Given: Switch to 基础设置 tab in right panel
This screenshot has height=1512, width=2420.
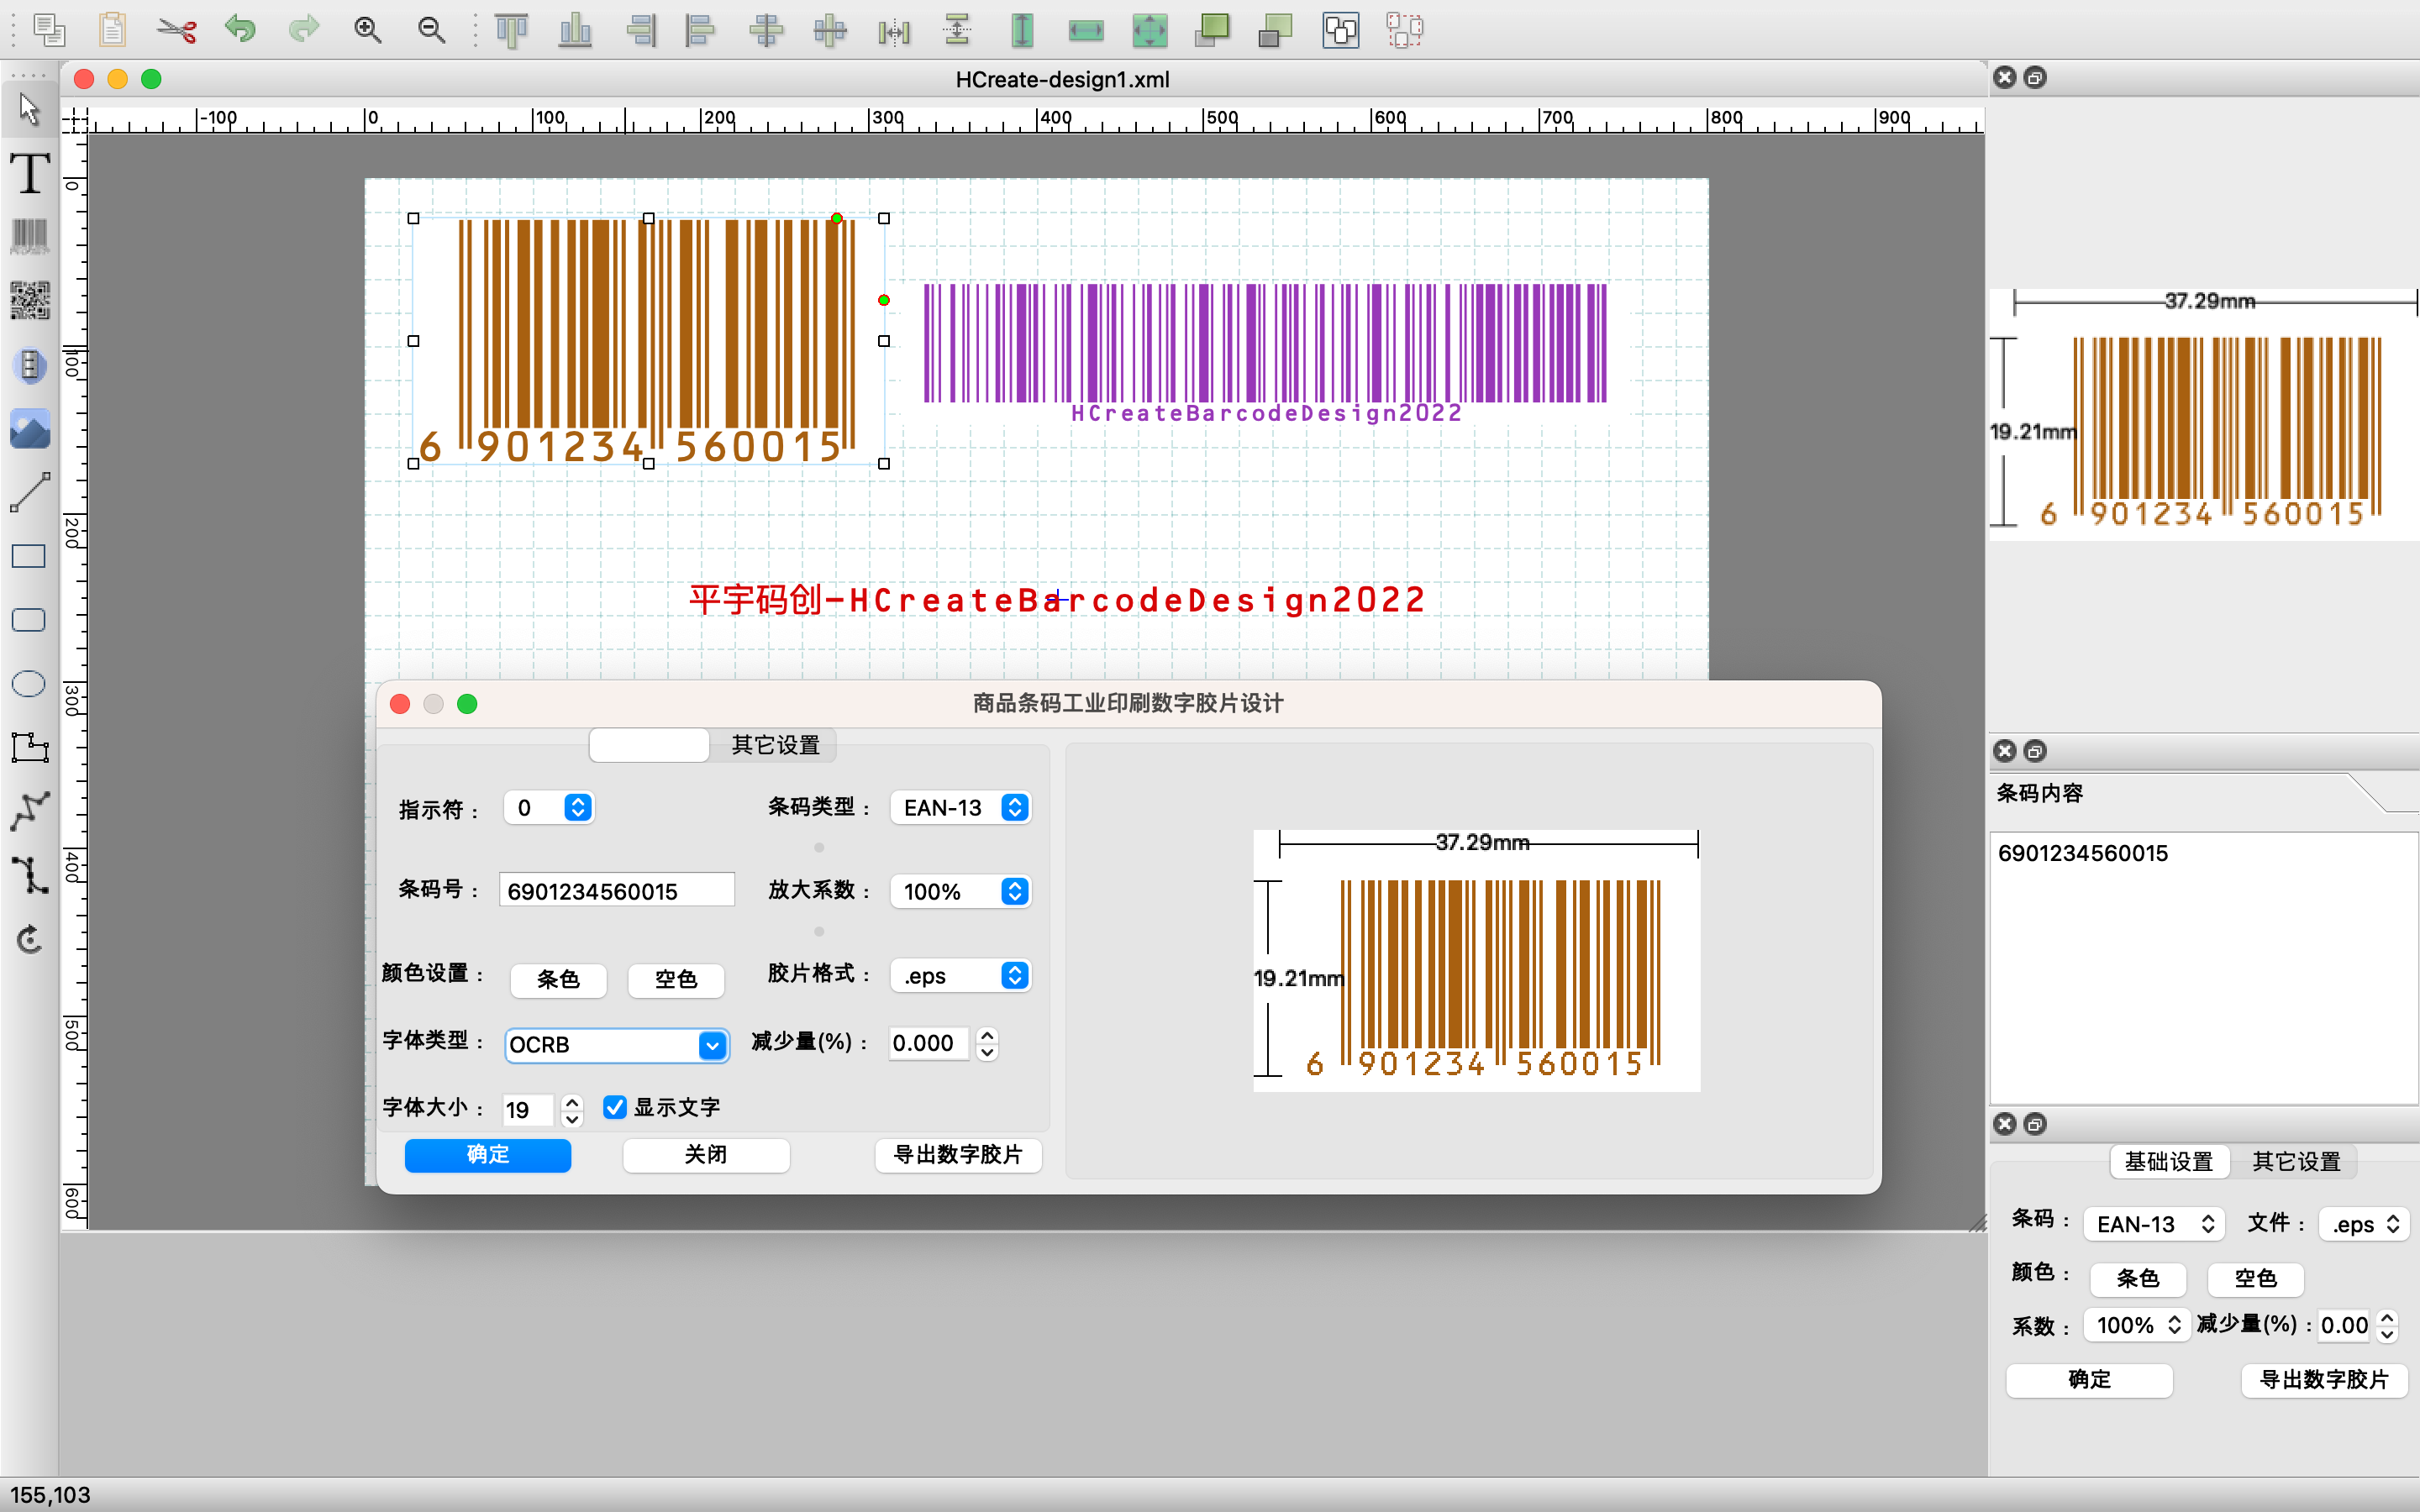Looking at the screenshot, I should pos(2168,1161).
